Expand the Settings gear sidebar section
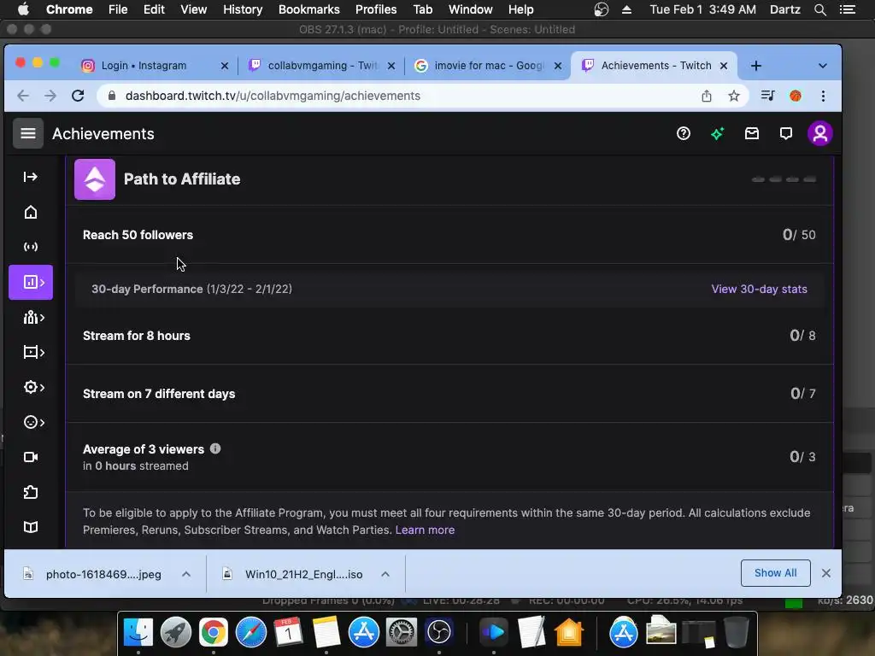The height and width of the screenshot is (656, 875). coord(33,387)
